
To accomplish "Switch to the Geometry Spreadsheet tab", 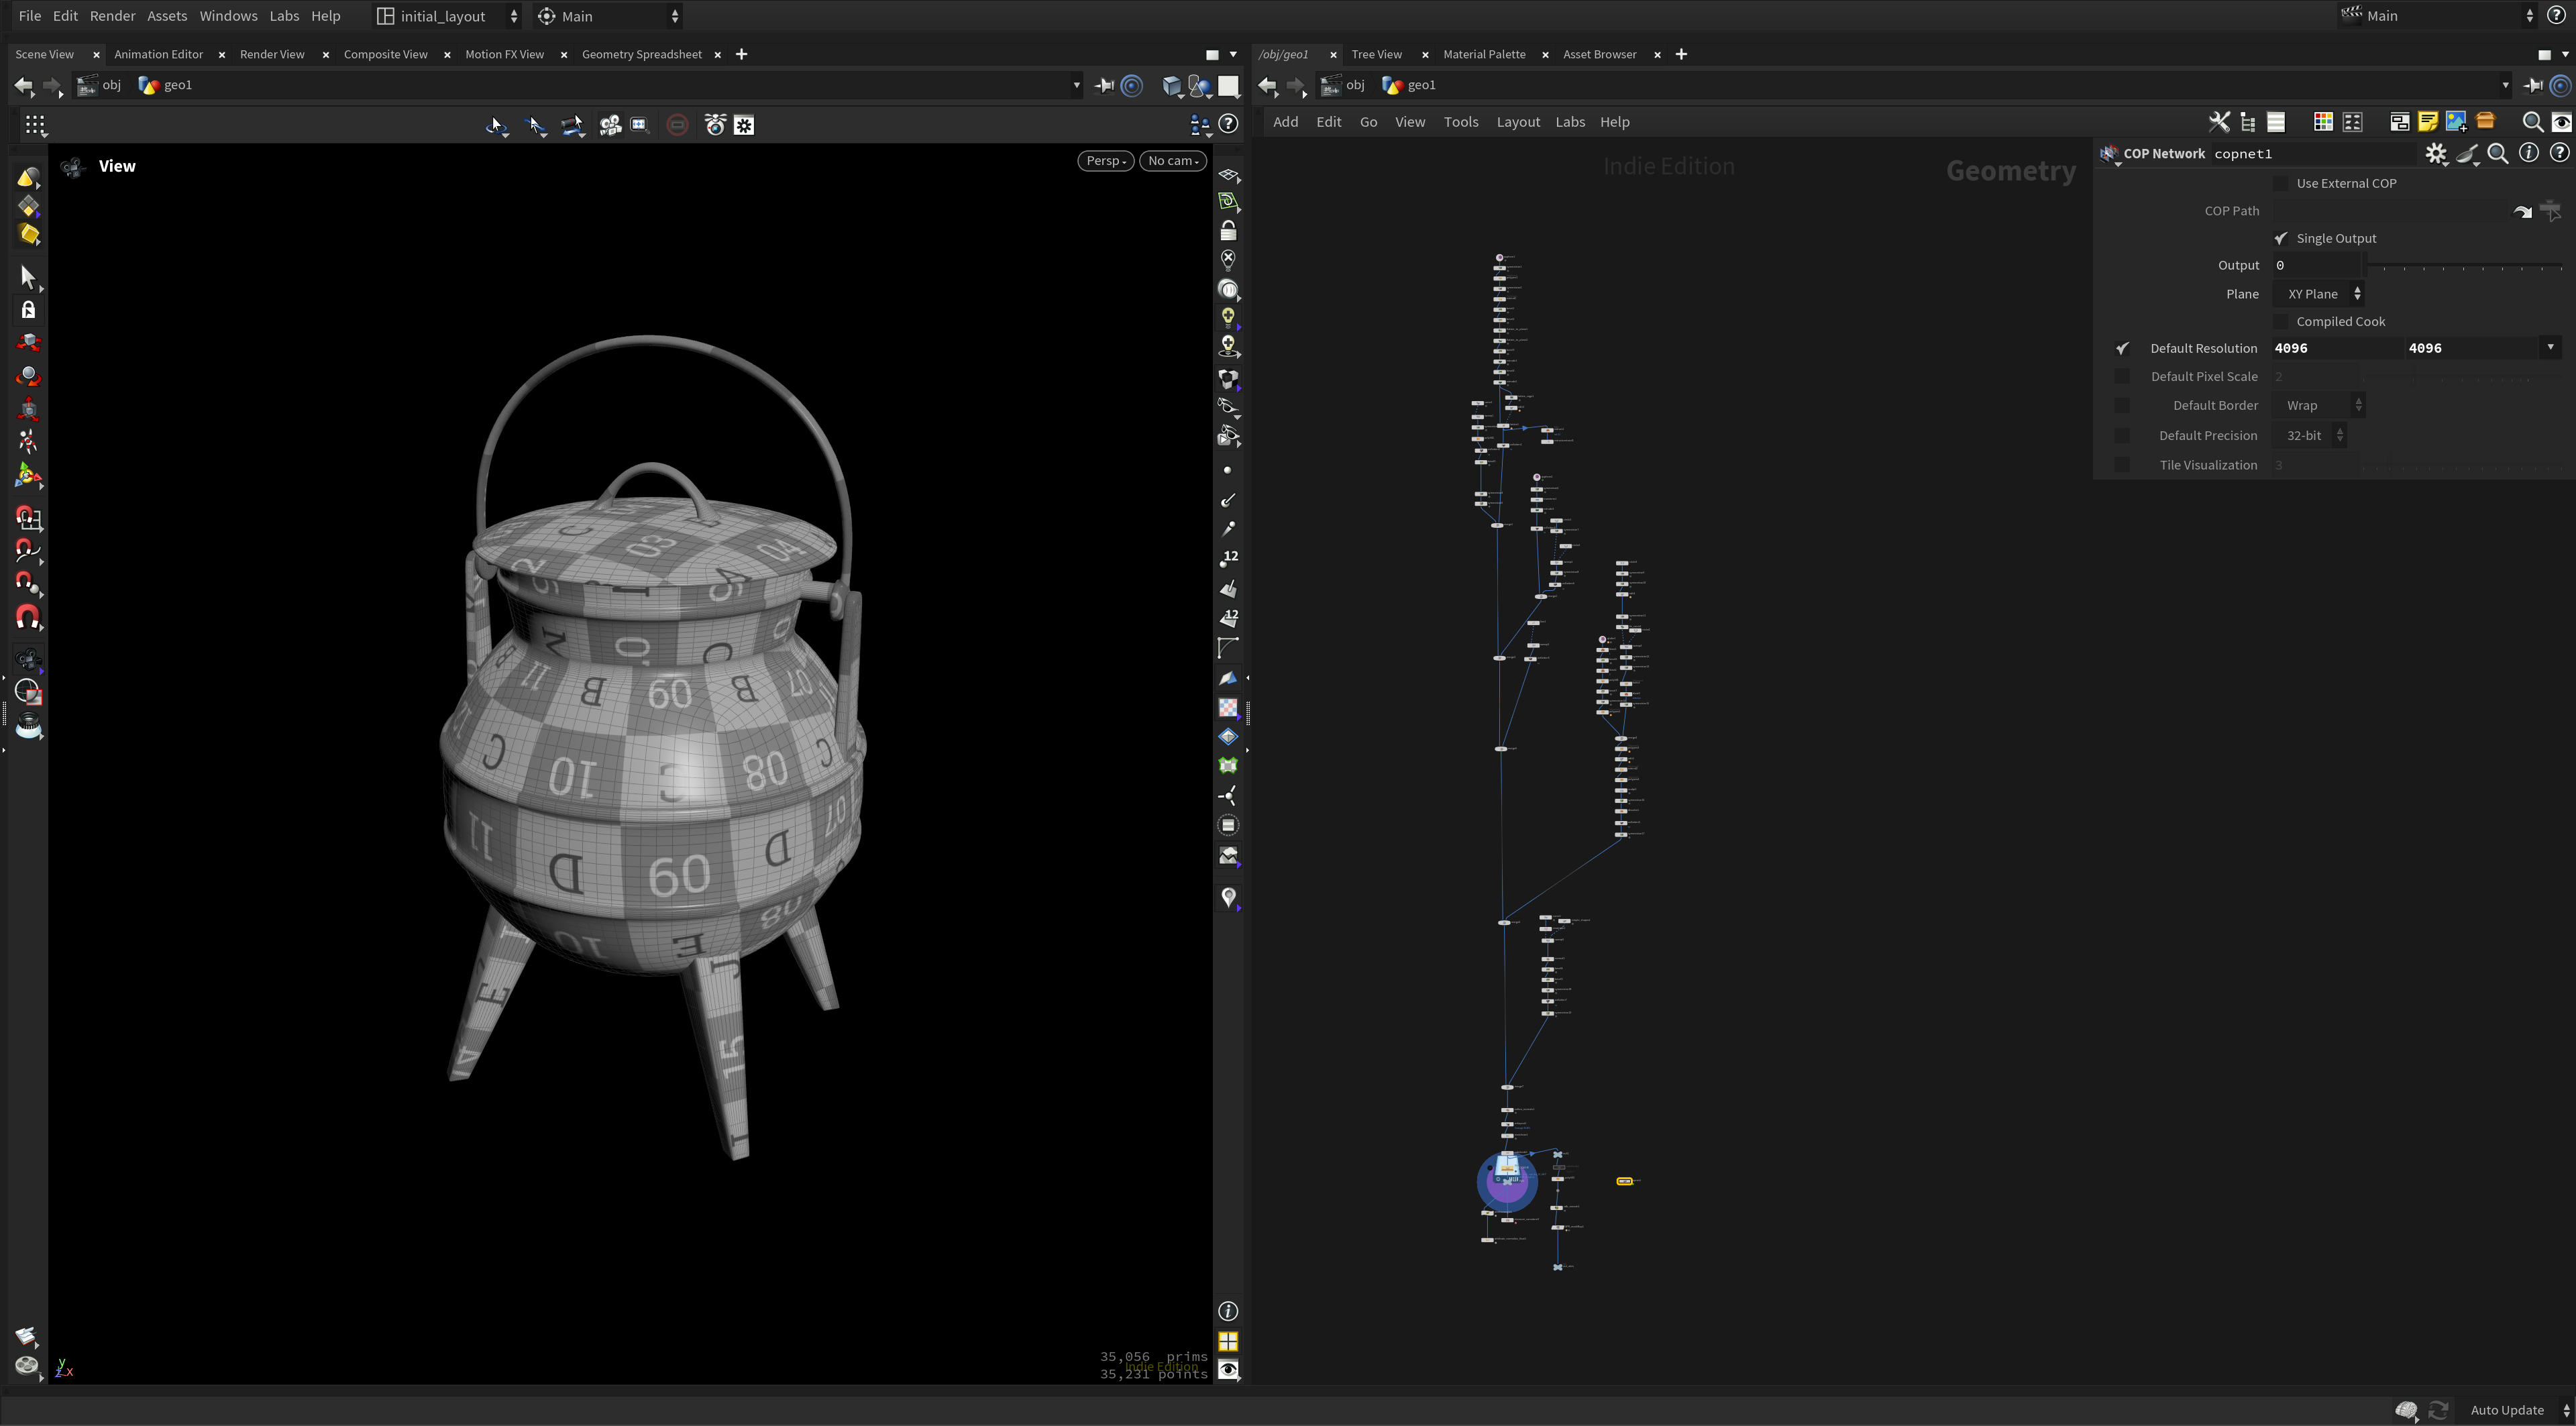I will [x=641, y=54].
